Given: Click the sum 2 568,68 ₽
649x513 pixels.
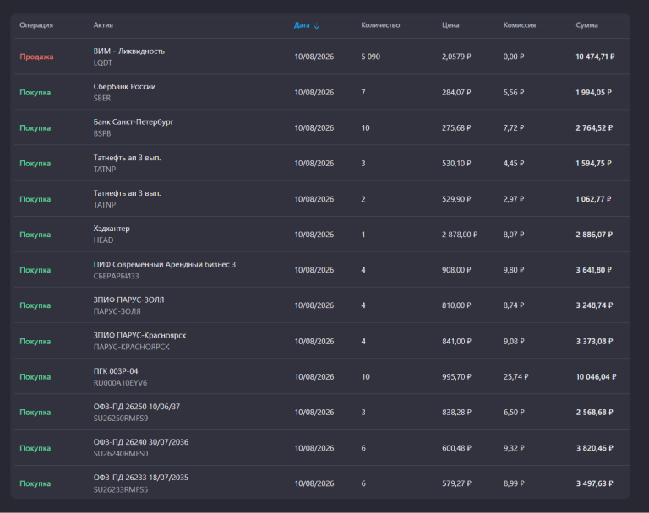Looking at the screenshot, I should [x=594, y=413].
